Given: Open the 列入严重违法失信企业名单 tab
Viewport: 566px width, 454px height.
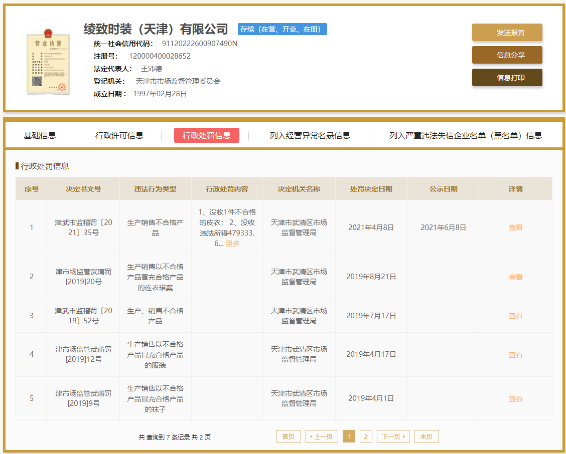Looking at the screenshot, I should (x=466, y=135).
